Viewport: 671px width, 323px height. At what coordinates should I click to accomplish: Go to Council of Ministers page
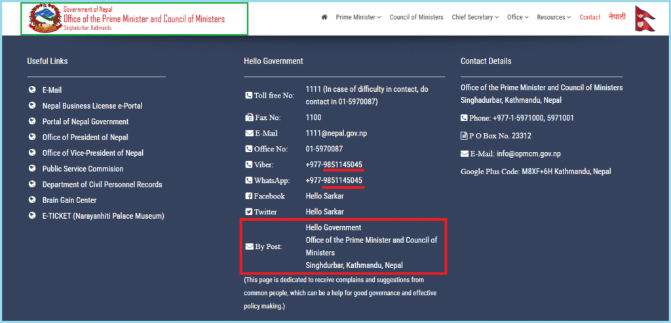coord(416,17)
